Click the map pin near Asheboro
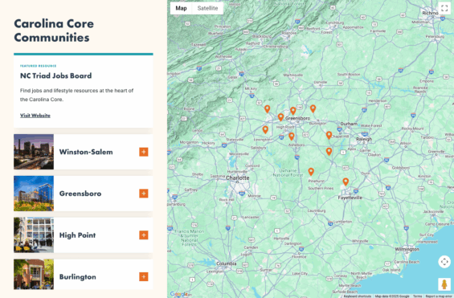This screenshot has width=454, height=298. (x=291, y=137)
